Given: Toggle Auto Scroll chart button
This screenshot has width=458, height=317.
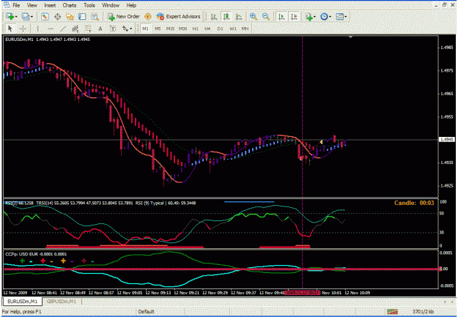Looking at the screenshot, I should (x=281, y=17).
